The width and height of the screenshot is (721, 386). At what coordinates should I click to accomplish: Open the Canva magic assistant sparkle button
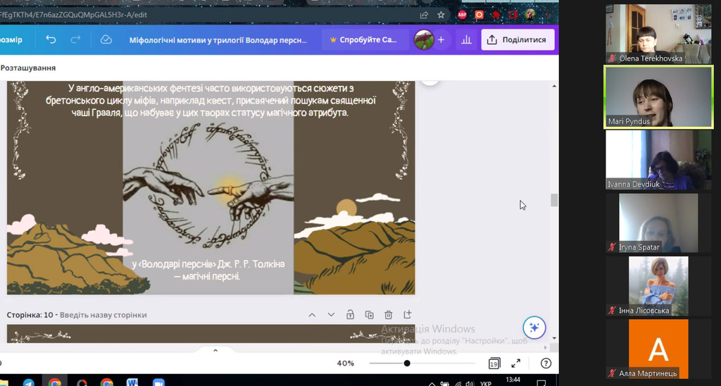tap(534, 328)
